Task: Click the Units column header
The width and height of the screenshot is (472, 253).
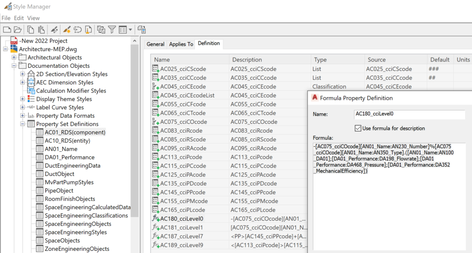Action: point(463,59)
